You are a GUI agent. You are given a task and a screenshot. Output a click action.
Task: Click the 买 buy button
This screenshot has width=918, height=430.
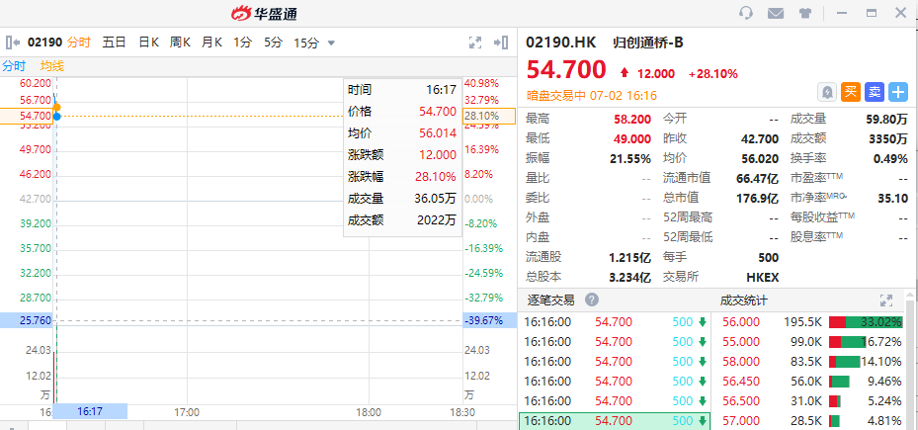tap(851, 92)
